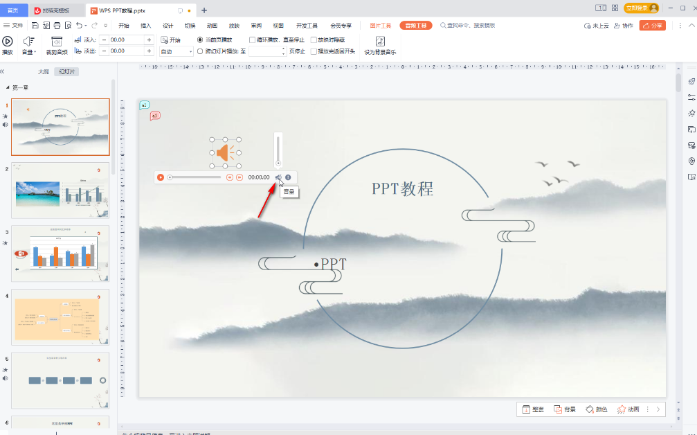
Task: Click the 分享 share button
Action: coord(651,25)
